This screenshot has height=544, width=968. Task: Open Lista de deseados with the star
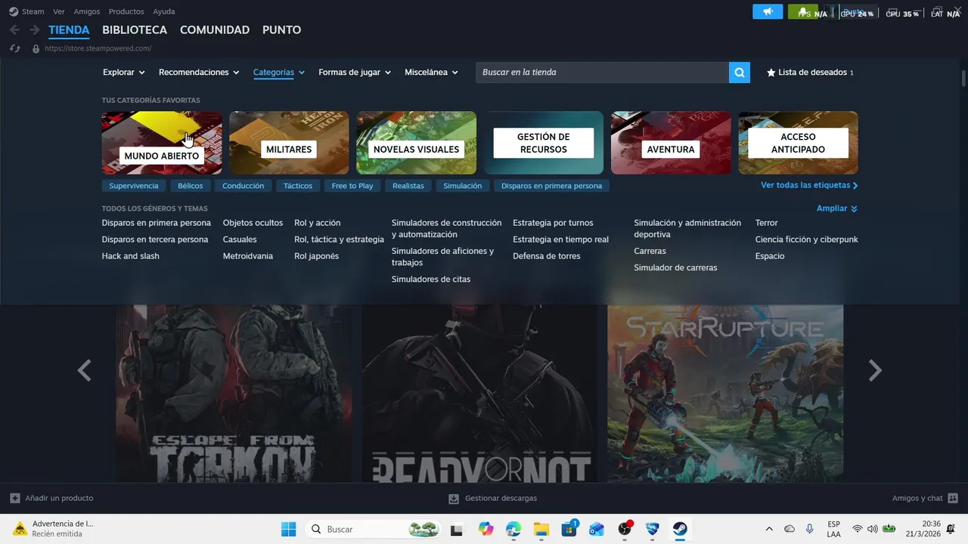click(x=810, y=73)
